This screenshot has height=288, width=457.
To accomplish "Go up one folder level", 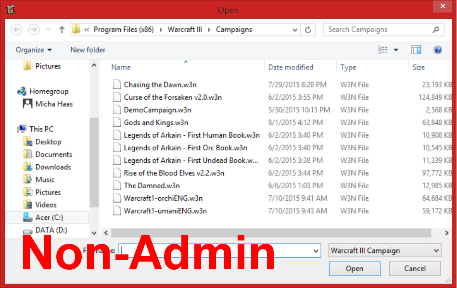I will [62, 30].
